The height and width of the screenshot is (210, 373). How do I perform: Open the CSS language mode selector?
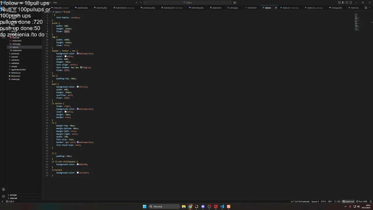tap(339, 202)
